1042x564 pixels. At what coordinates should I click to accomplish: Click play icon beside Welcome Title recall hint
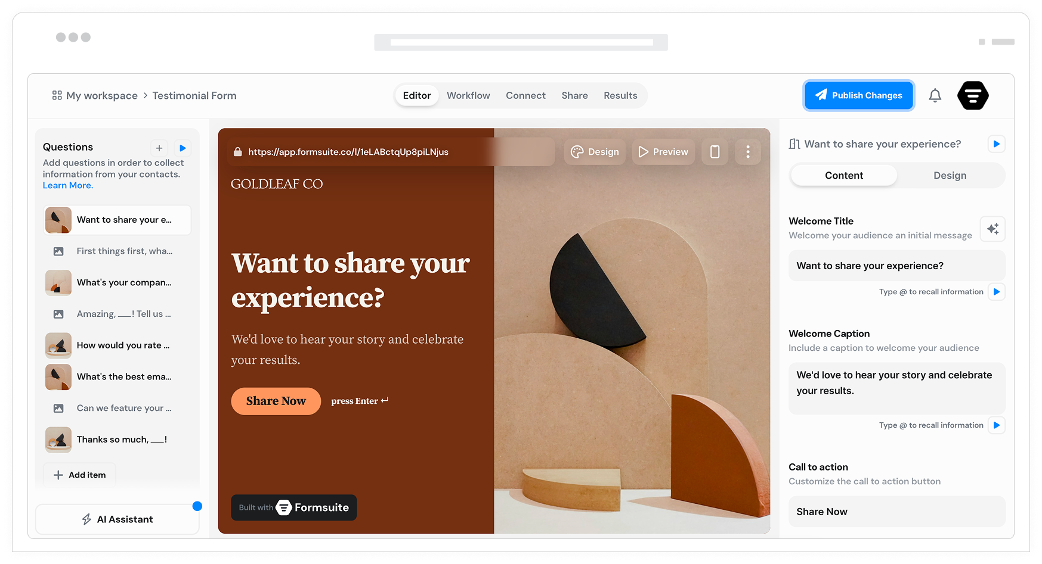point(997,292)
